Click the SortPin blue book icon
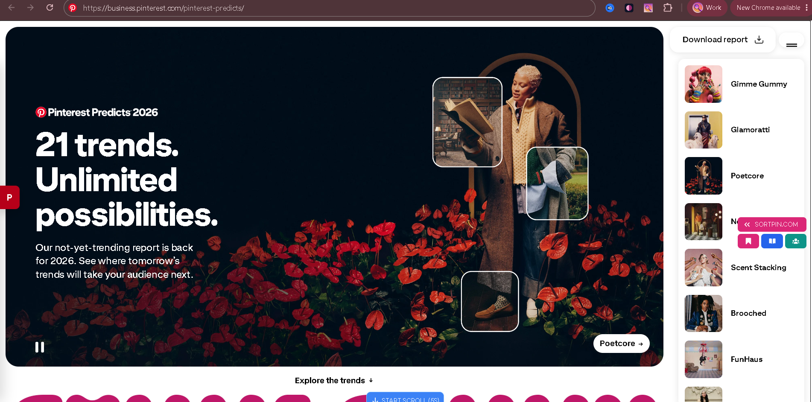This screenshot has width=812, height=402. coord(772,241)
